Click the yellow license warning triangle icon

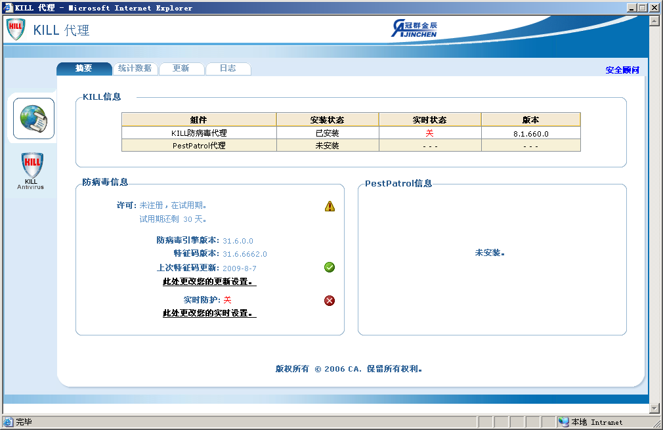(330, 206)
